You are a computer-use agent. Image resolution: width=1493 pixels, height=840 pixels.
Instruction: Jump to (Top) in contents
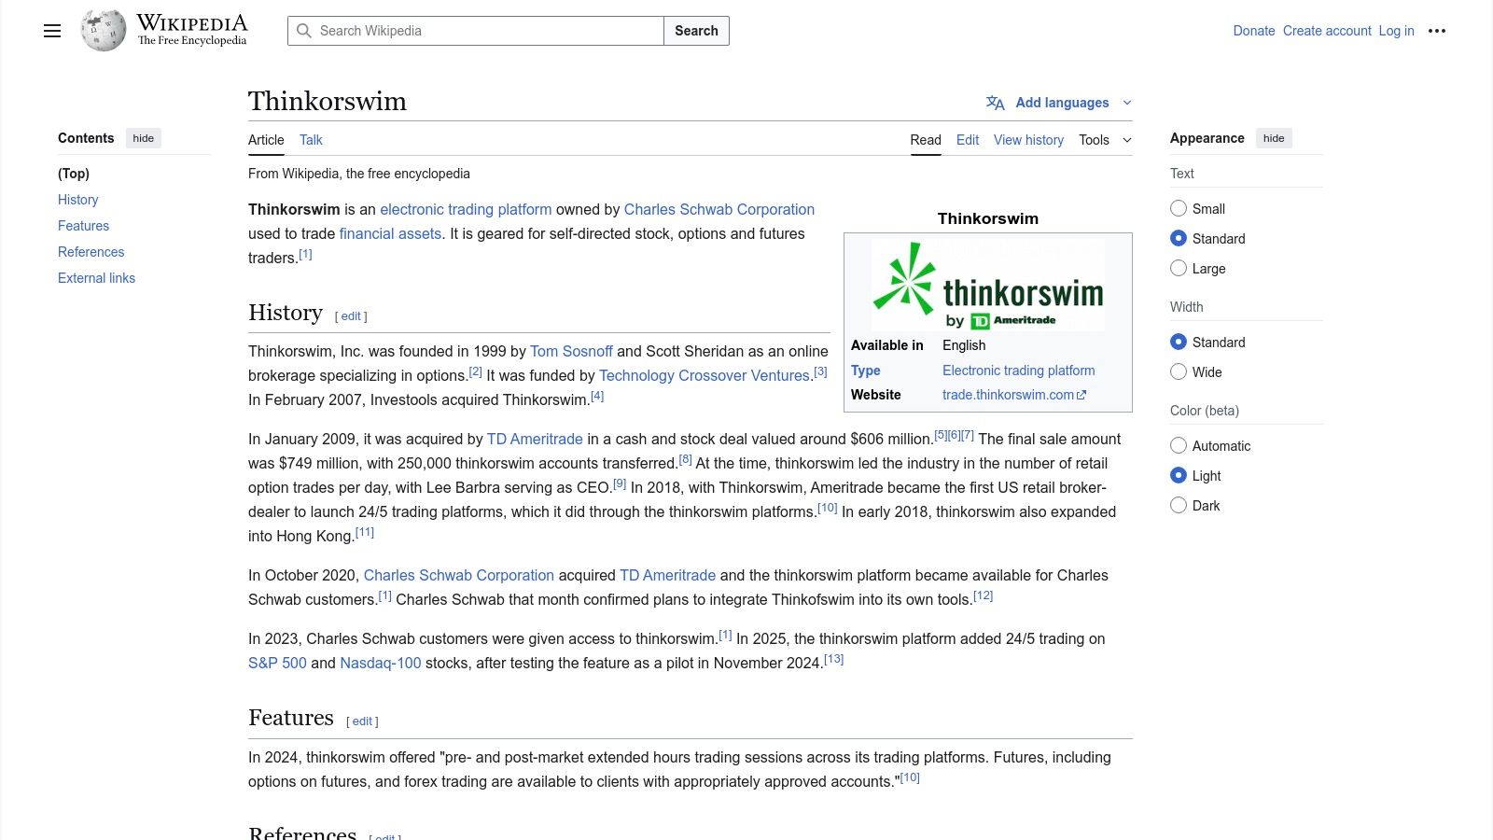(74, 174)
